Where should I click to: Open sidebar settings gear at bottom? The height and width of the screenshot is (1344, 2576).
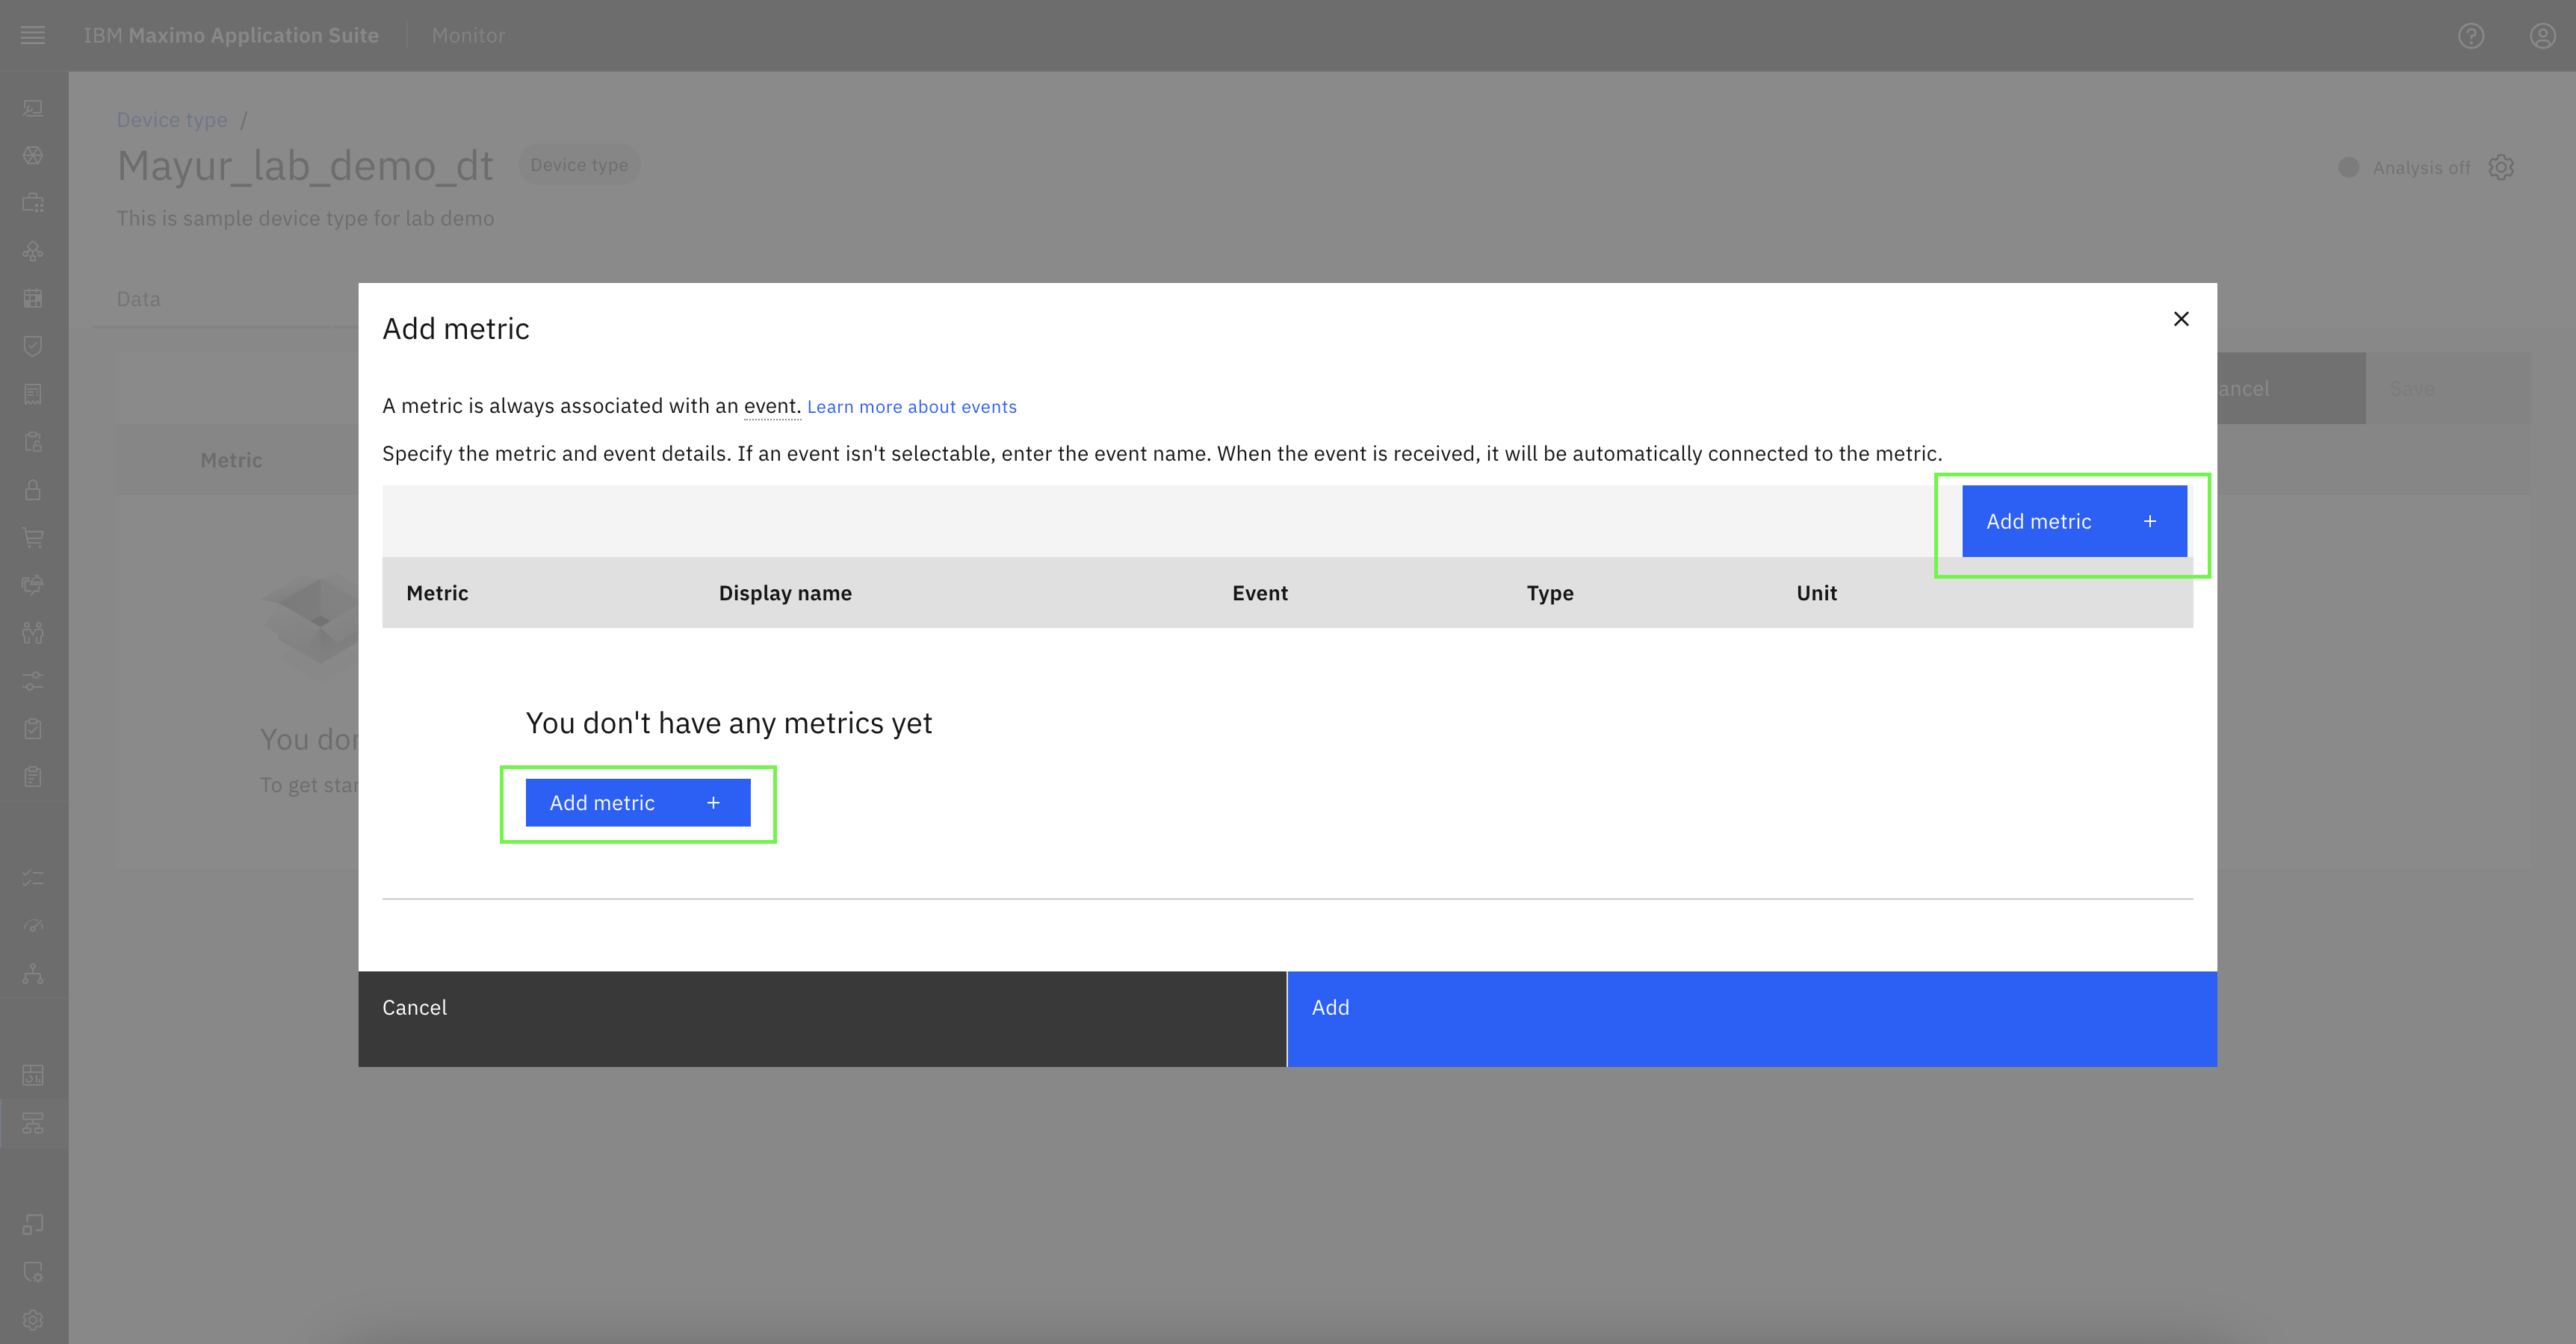coord(33,1320)
